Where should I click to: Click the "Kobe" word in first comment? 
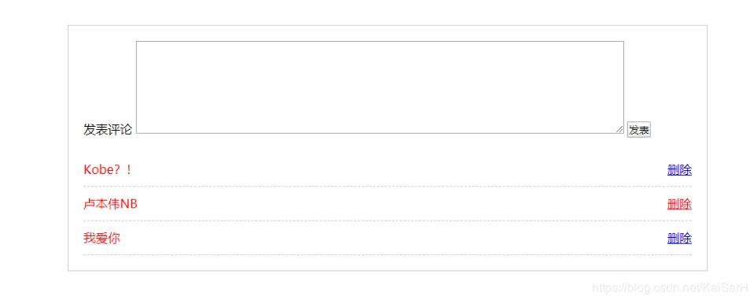tap(95, 170)
